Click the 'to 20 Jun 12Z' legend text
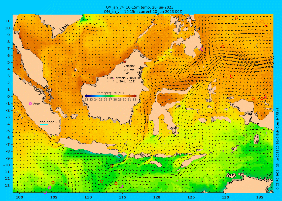Screen dimensions: 282x201 click(125, 81)
